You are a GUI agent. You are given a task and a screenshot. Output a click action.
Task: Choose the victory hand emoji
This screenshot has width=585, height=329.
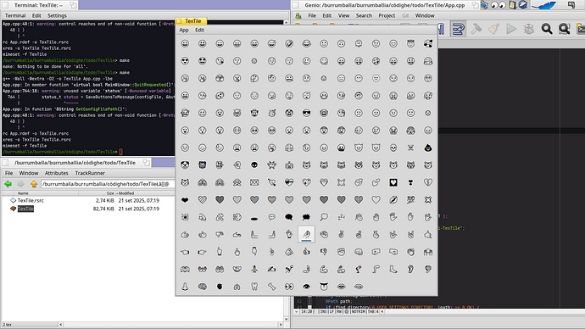(341, 234)
